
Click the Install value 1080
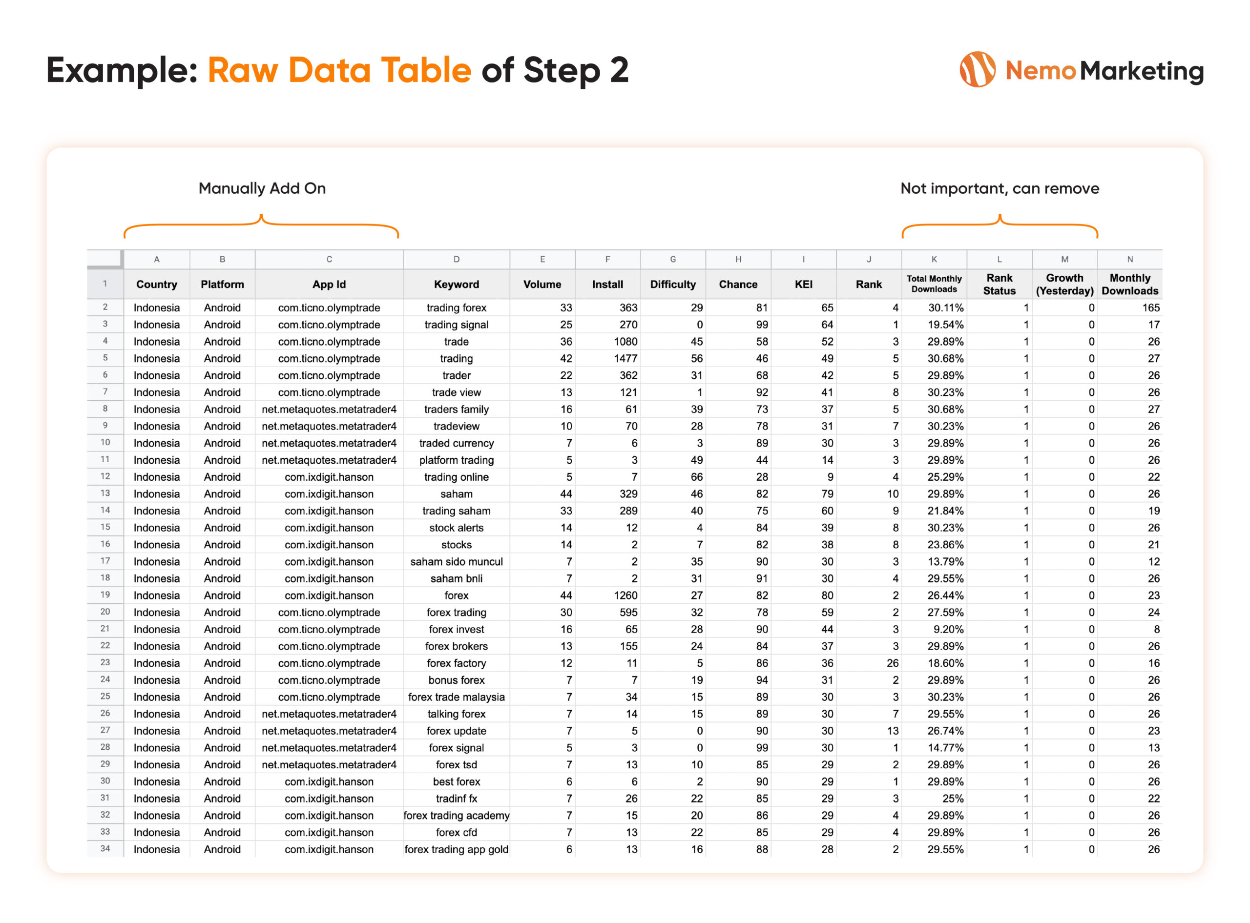[x=607, y=341]
